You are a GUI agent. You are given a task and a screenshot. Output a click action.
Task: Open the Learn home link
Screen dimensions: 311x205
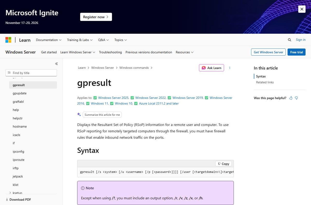click(x=25, y=40)
